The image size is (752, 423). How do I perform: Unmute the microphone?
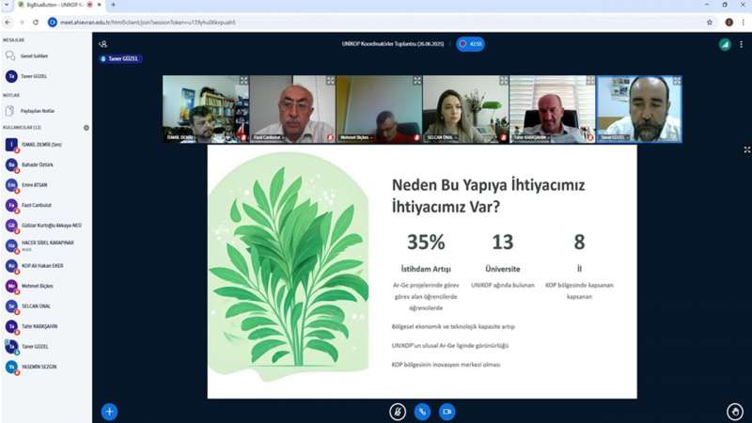coord(398,411)
